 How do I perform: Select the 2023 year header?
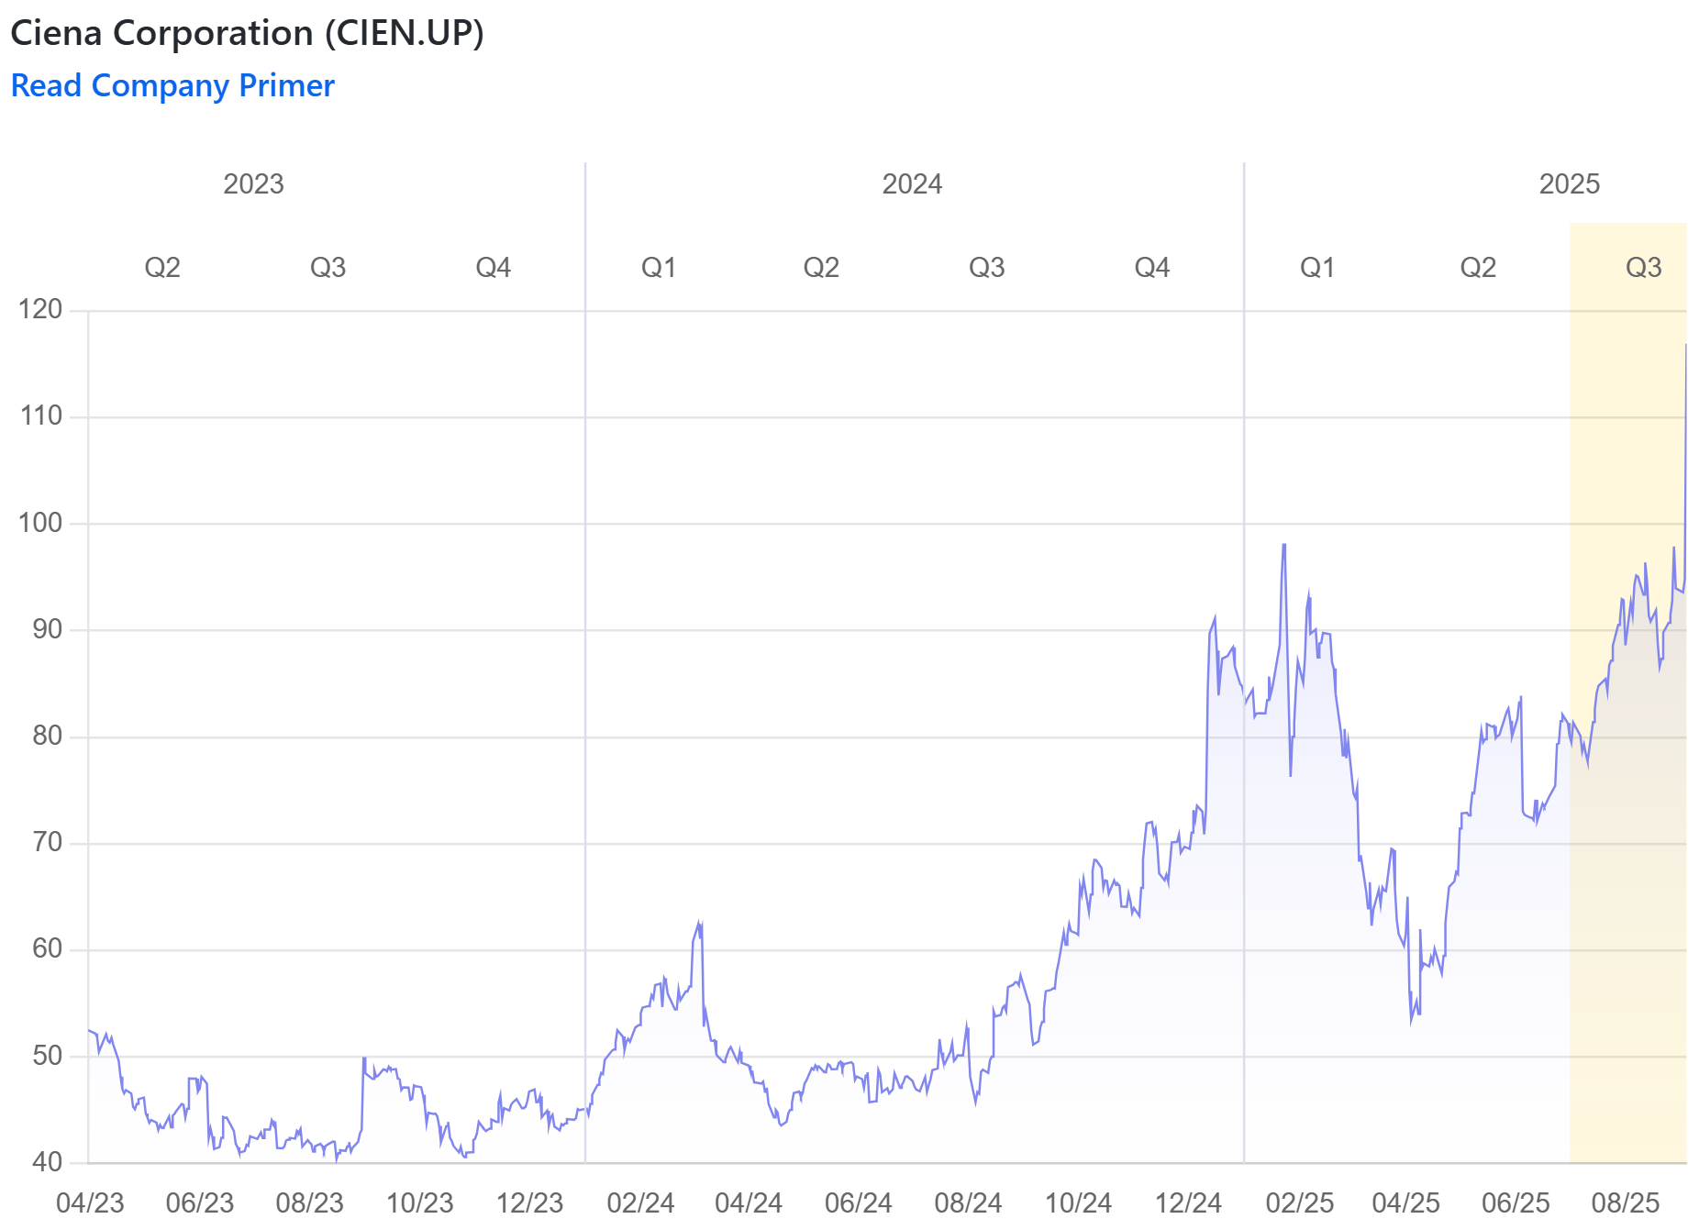tap(254, 184)
